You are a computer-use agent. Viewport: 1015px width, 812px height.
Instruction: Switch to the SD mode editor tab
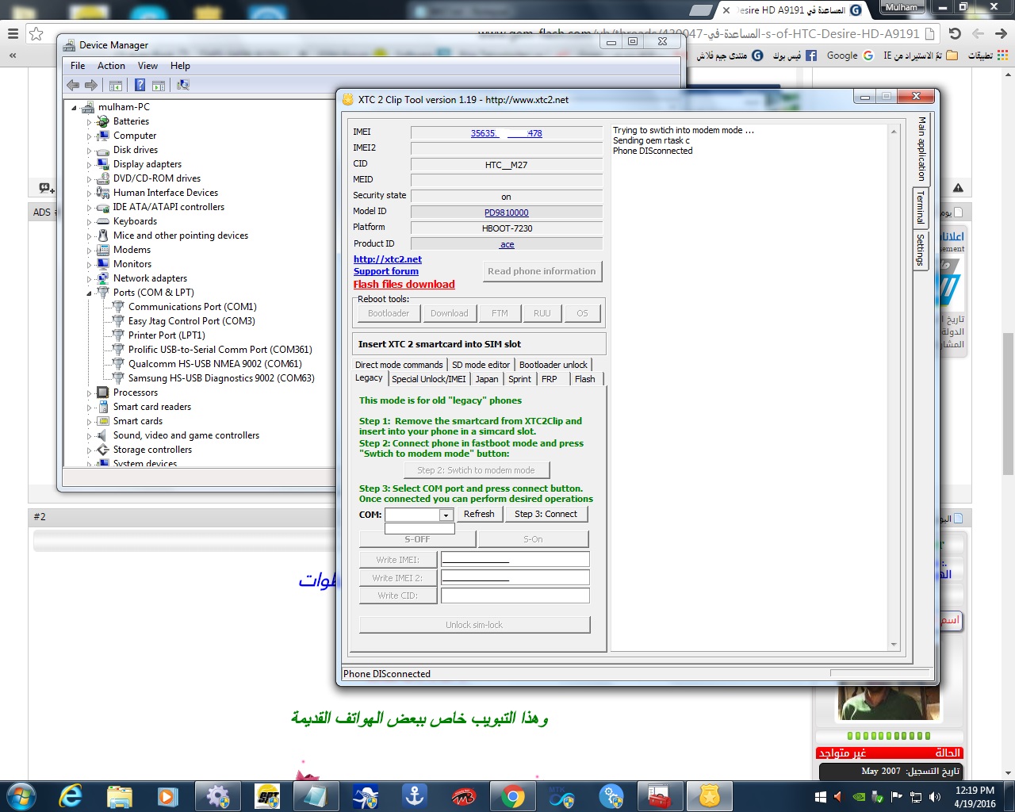click(481, 365)
